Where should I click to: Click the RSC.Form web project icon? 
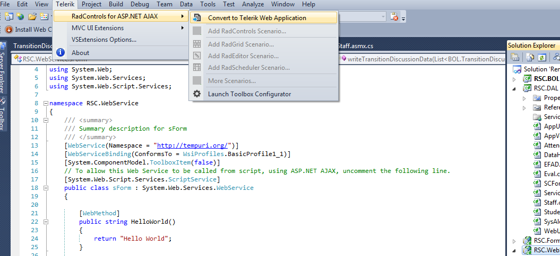tap(527, 240)
